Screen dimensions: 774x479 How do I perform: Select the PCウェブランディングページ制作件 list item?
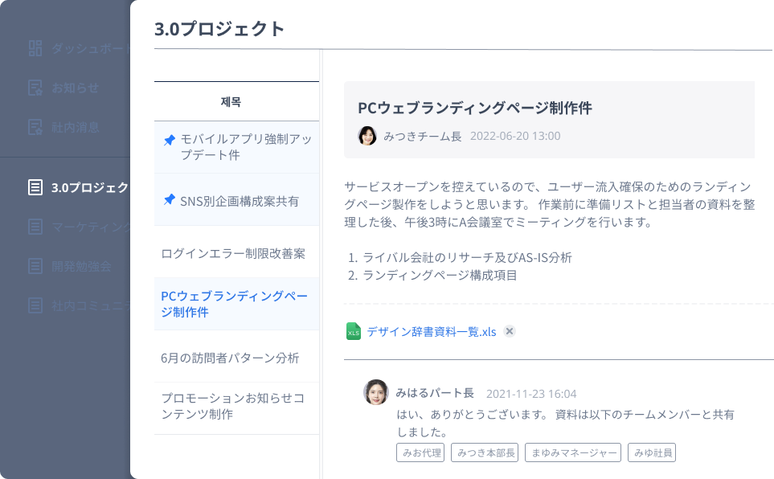click(236, 304)
